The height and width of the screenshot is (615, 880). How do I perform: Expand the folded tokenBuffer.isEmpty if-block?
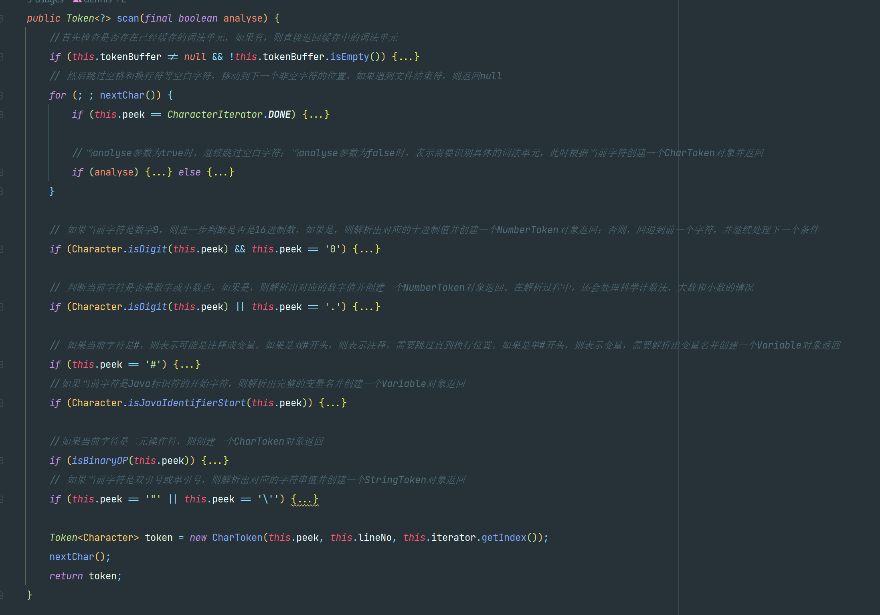pos(406,56)
